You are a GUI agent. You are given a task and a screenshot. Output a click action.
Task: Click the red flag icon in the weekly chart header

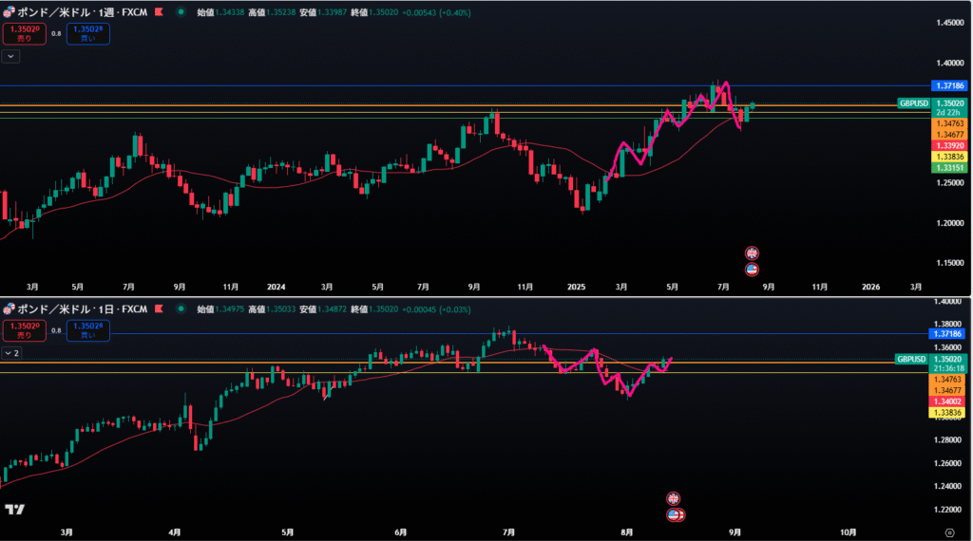point(159,11)
